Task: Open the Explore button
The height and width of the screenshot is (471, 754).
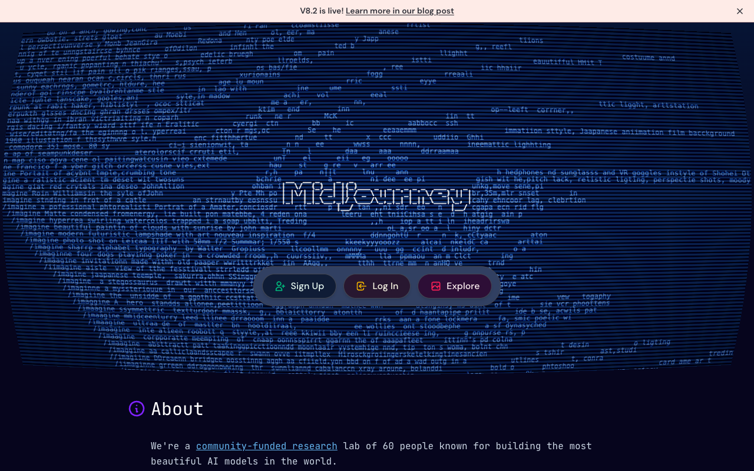Action: [455, 286]
